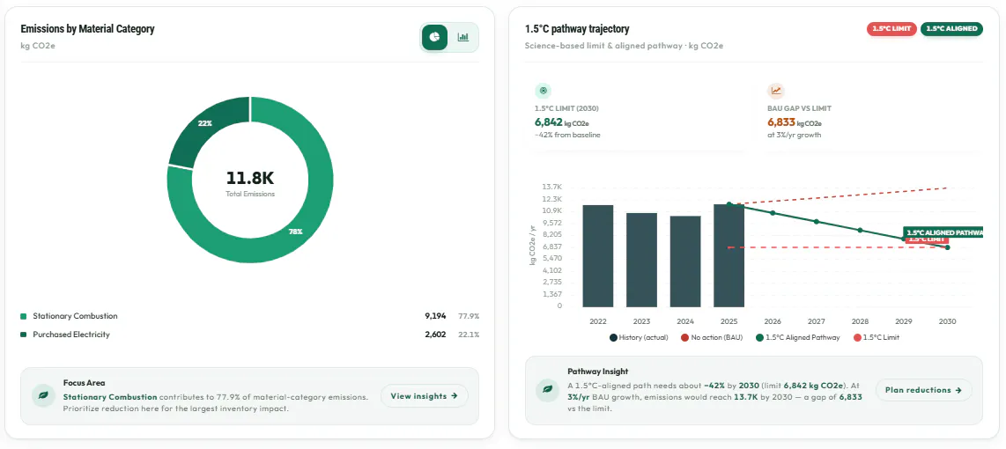Open View insights button
Screen dimensions: 1006x449
point(424,396)
